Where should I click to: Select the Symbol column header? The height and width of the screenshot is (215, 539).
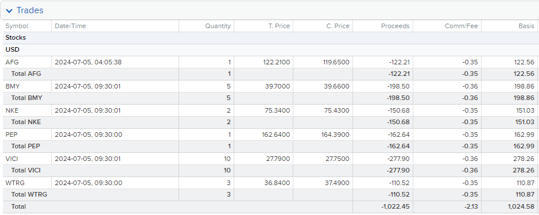[17, 26]
